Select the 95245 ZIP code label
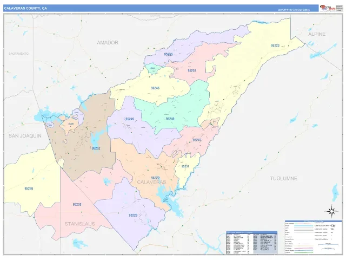The width and height of the screenshot is (346, 260). click(x=155, y=88)
